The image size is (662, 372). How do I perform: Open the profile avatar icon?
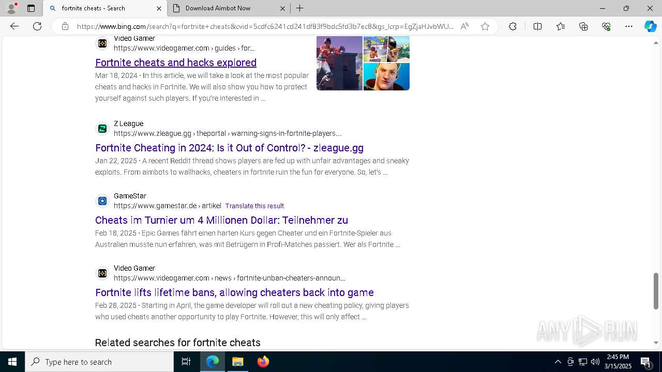[x=11, y=8]
